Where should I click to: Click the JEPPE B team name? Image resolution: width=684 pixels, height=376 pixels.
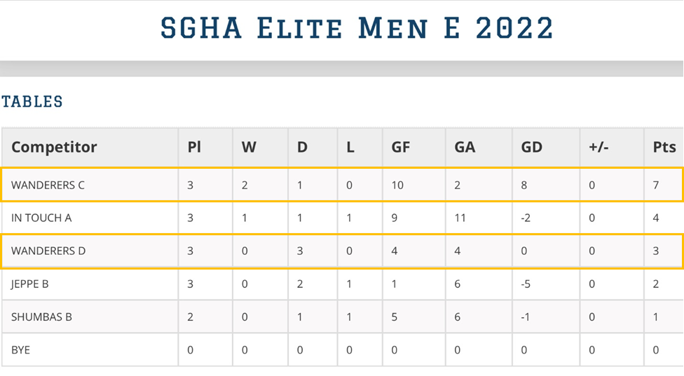[29, 284]
